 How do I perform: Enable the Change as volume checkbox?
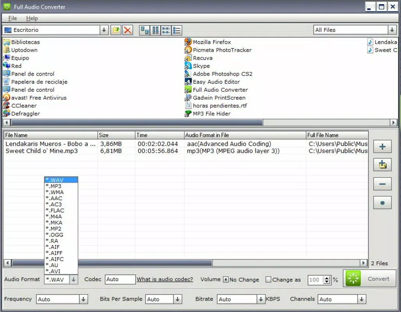point(268,280)
